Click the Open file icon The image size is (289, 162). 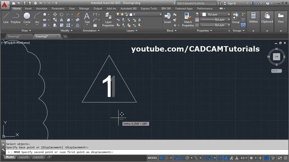tap(19, 3)
